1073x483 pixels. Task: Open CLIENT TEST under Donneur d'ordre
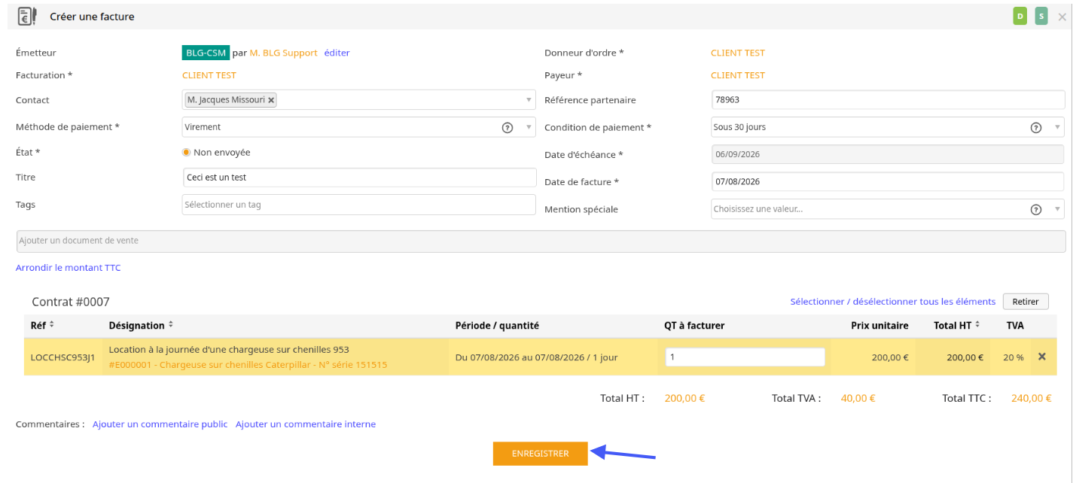pos(738,53)
